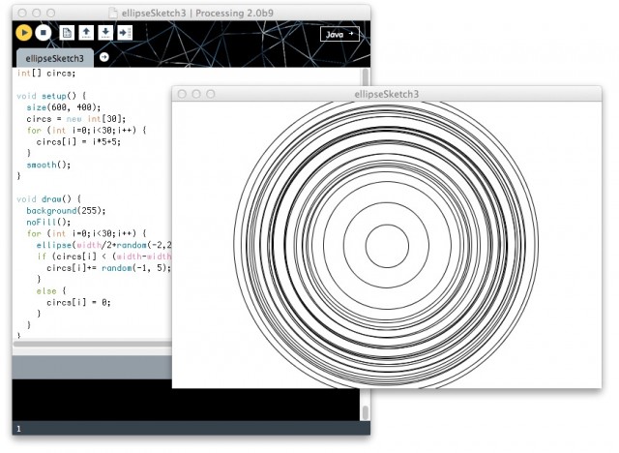Open the tab options arrow menu
Screen dimensions: 619x453
103,57
